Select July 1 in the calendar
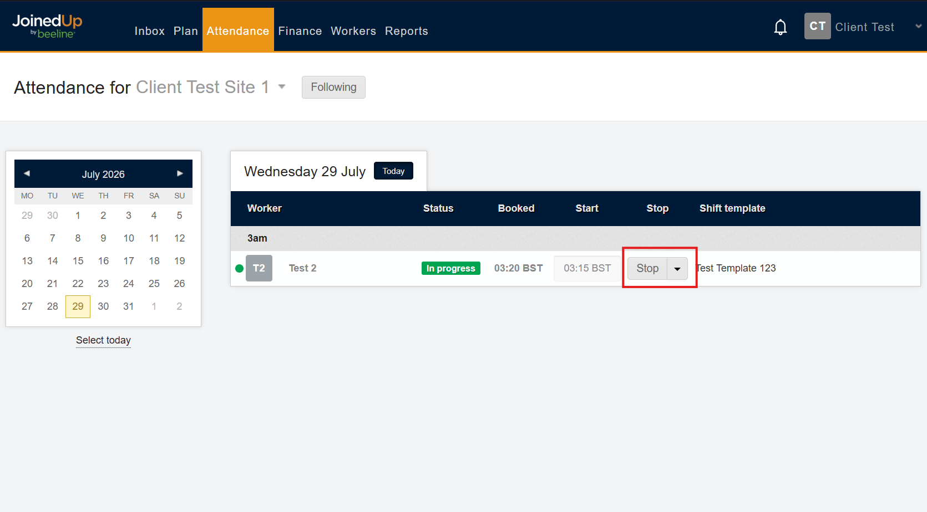 coord(78,216)
